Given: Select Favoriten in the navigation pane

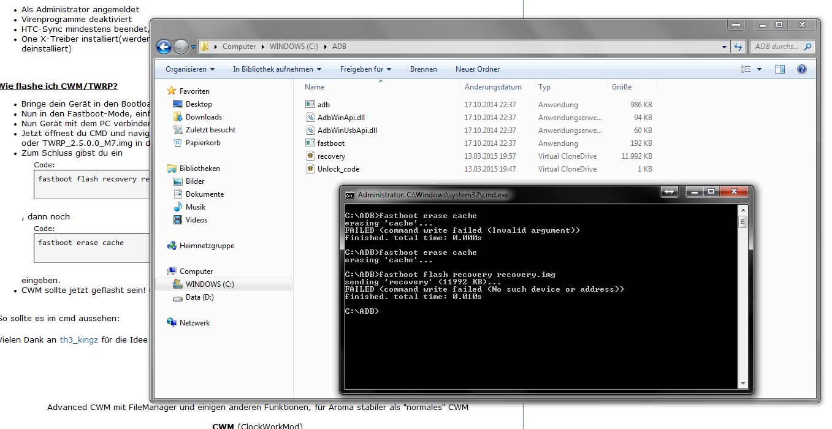Looking at the screenshot, I should 194,91.
